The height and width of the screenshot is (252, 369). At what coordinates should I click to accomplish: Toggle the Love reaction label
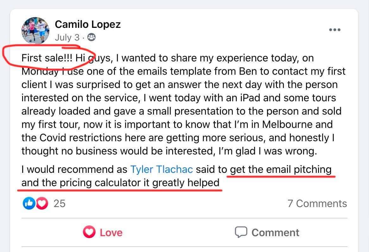tap(111, 233)
